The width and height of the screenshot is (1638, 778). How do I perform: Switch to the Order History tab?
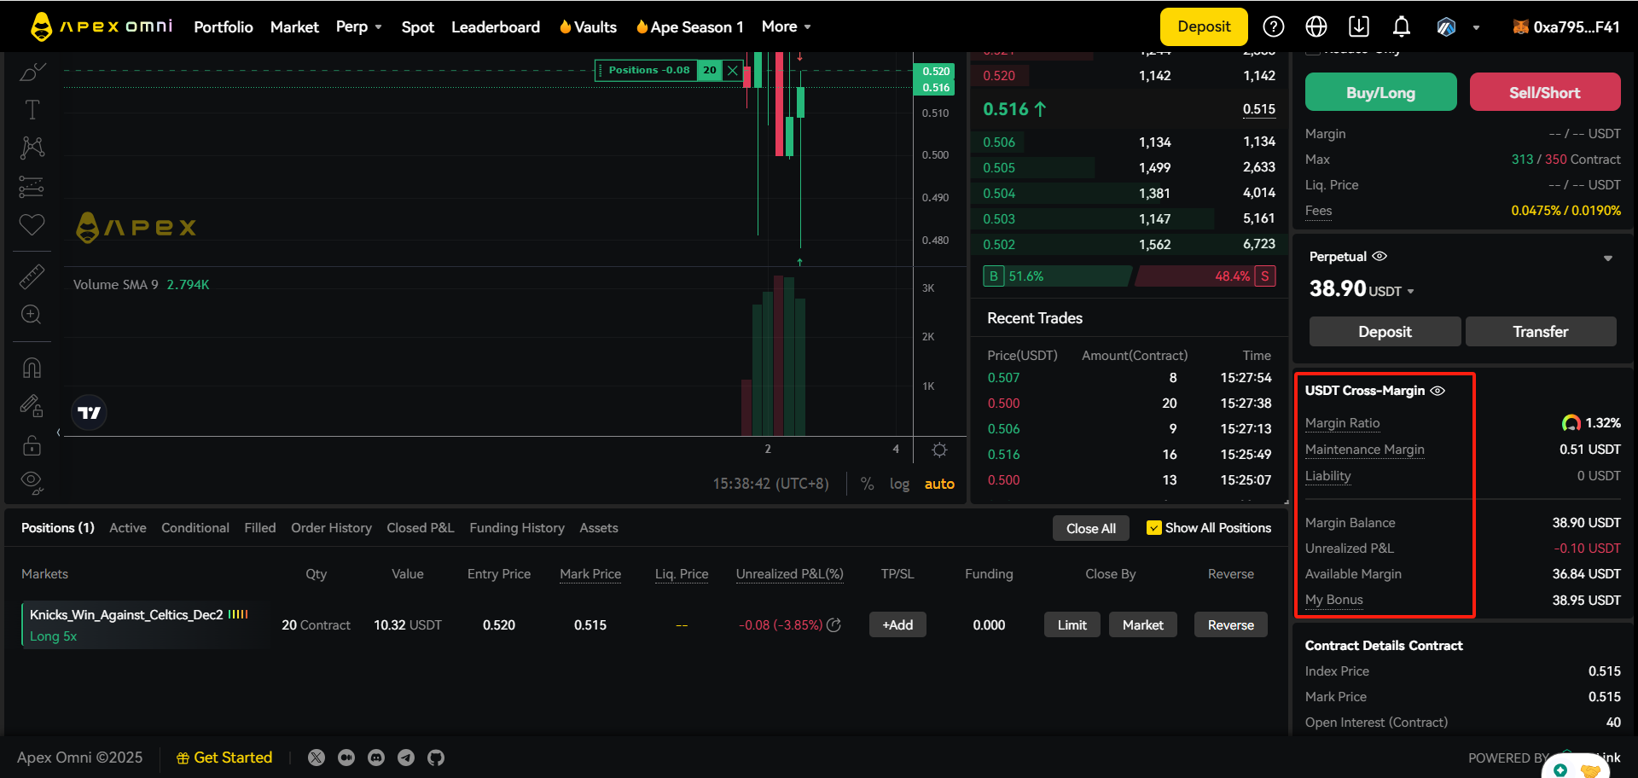click(x=331, y=528)
